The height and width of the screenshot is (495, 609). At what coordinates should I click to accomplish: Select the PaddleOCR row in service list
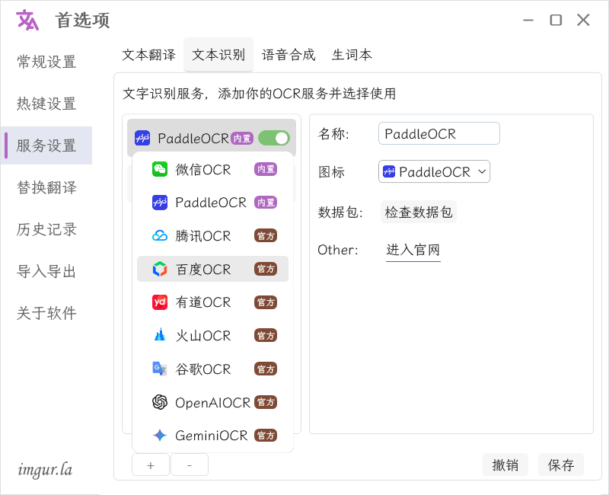click(212, 138)
